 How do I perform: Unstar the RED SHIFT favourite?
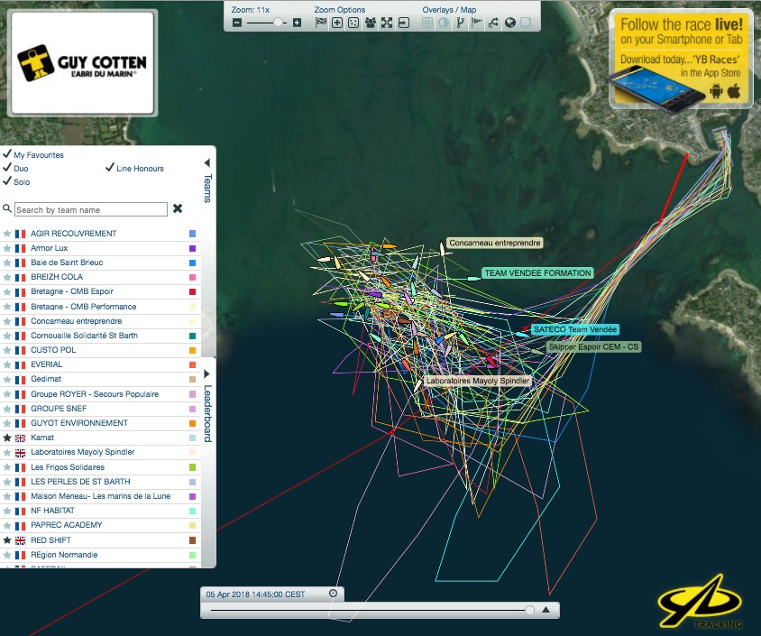[7, 539]
